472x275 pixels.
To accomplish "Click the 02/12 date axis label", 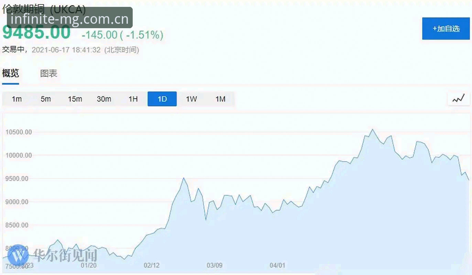I will 152,265.
